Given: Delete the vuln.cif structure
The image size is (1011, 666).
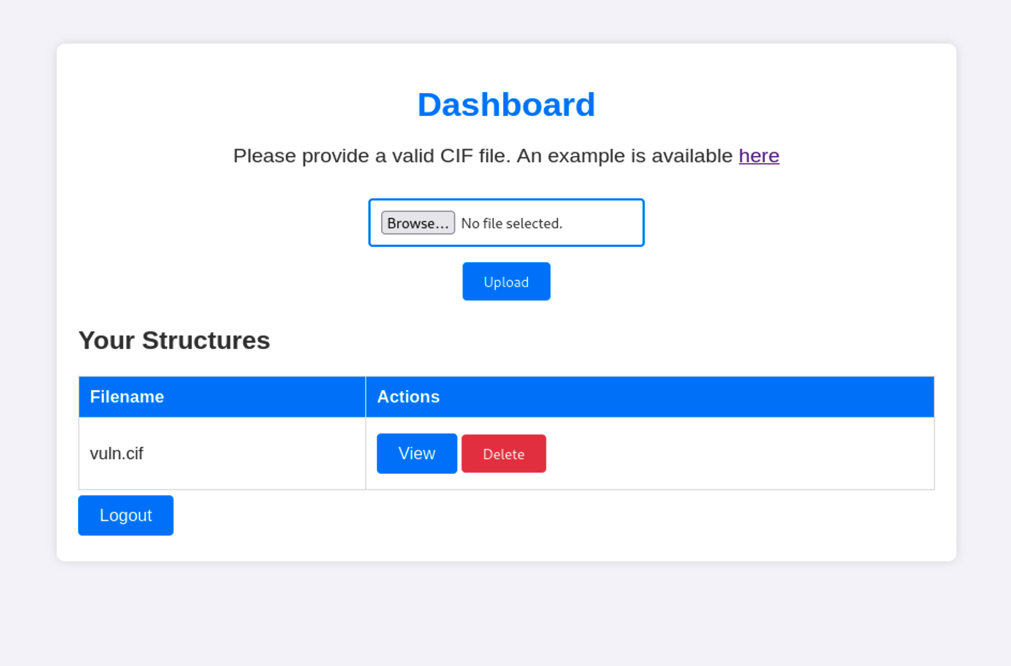Looking at the screenshot, I should coord(503,454).
